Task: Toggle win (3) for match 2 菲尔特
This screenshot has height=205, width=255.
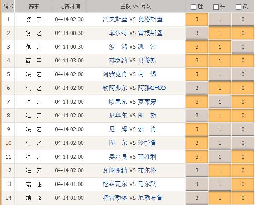Action: [x=197, y=33]
